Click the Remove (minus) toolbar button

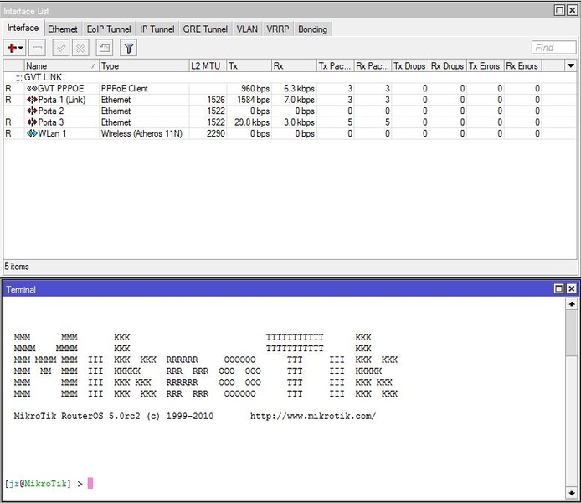tap(37, 48)
